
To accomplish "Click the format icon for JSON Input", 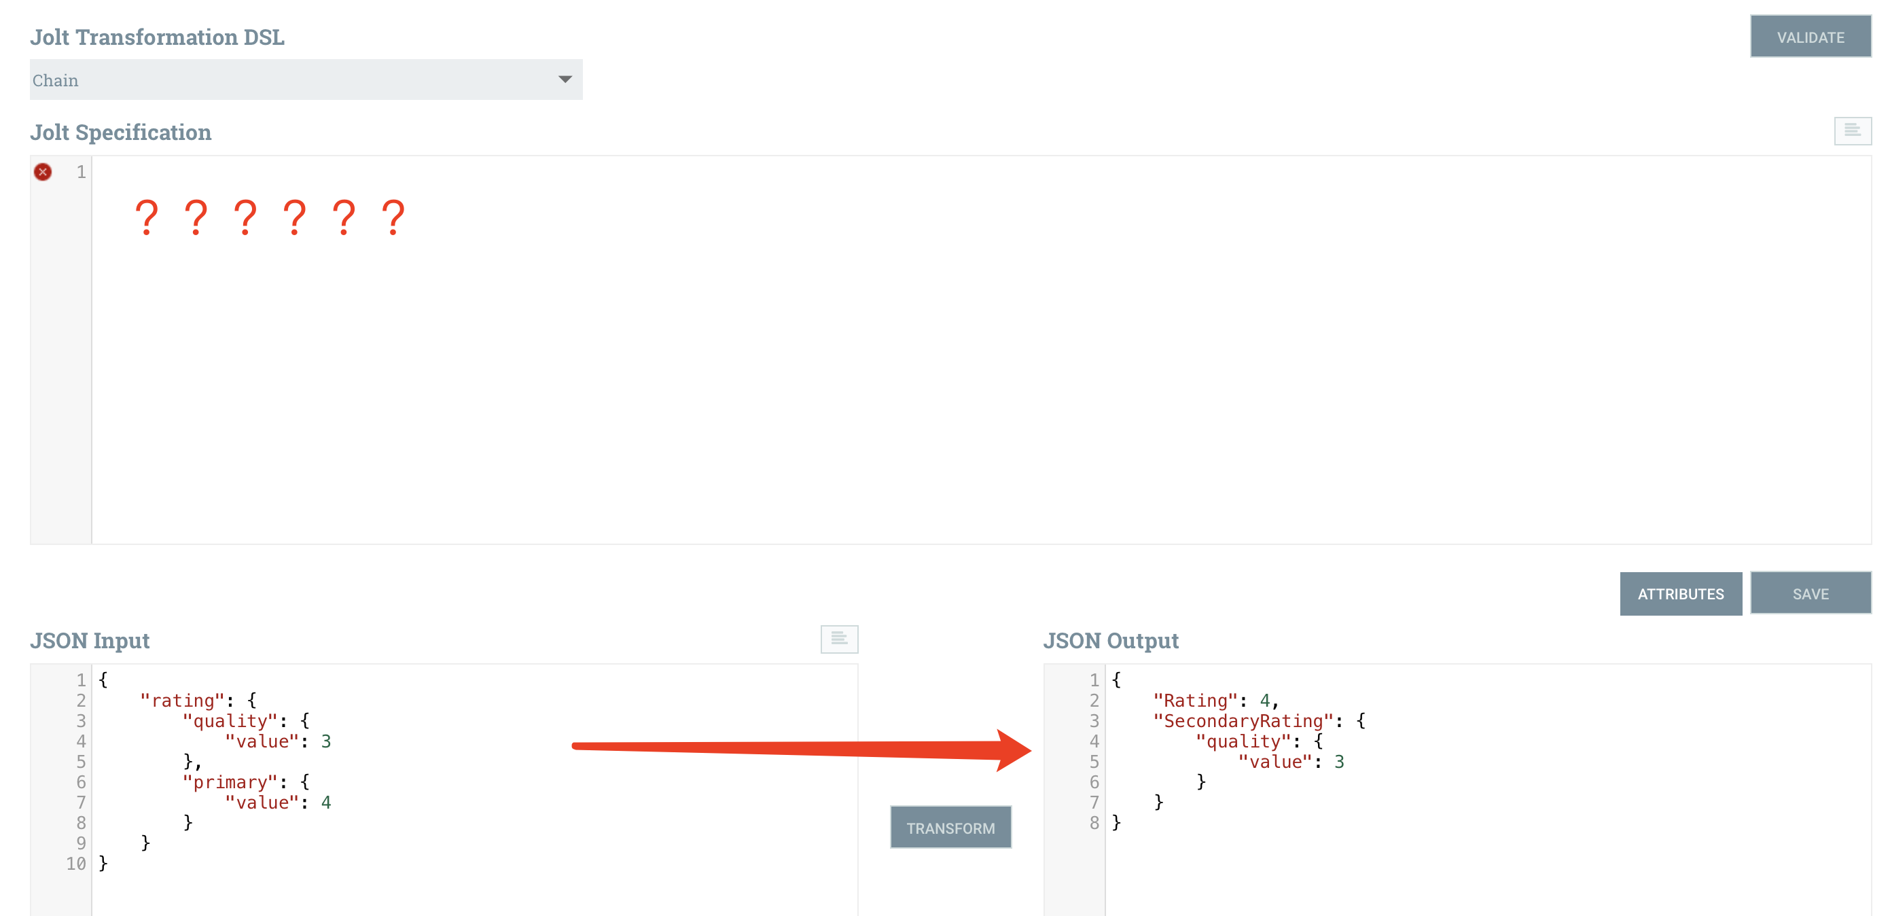I will pyautogui.click(x=838, y=639).
